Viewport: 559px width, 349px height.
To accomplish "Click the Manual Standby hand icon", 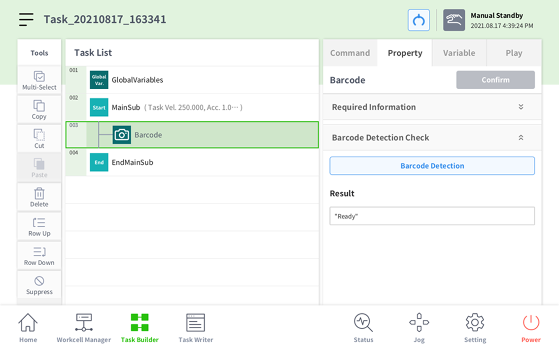I will coord(454,20).
